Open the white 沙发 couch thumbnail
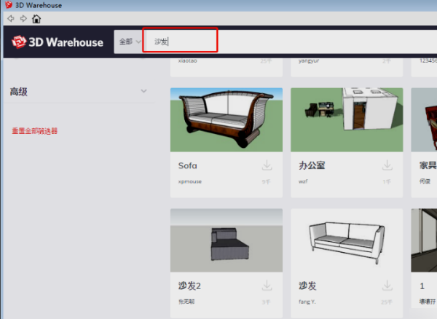 (347, 240)
